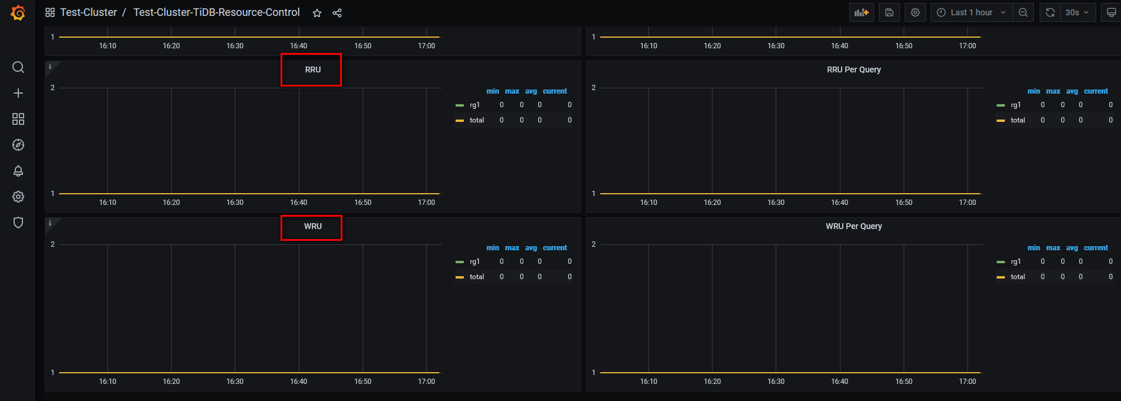Open the Configuration gear in sidebar
This screenshot has height=401, width=1121.
[x=18, y=197]
